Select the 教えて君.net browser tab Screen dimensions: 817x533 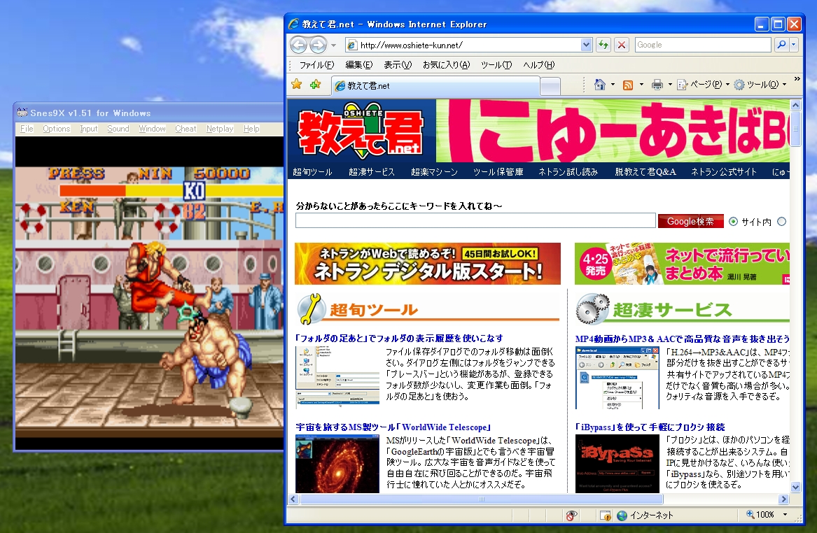tap(435, 86)
